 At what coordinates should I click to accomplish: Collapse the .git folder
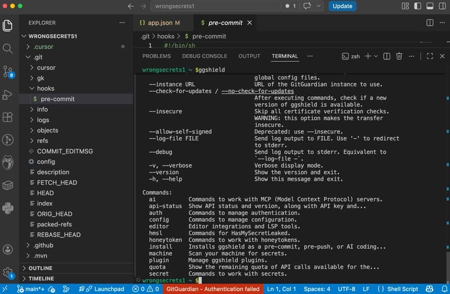tap(76, 57)
